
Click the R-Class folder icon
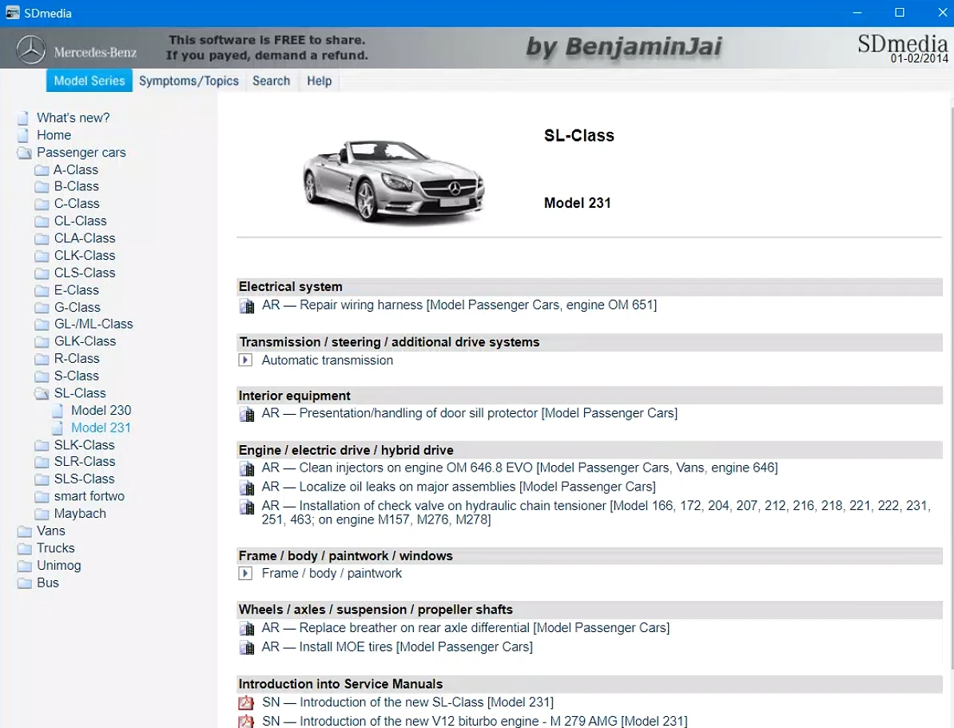pos(42,359)
